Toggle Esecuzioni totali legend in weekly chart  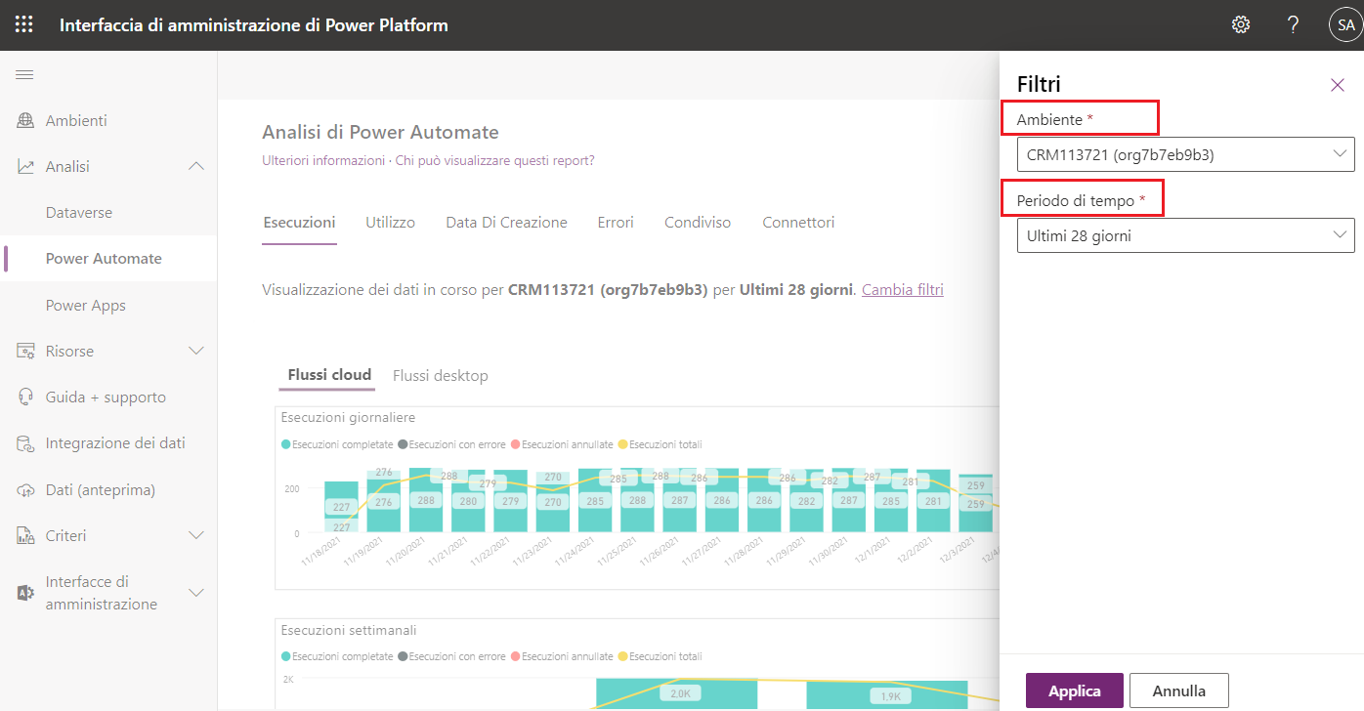pyautogui.click(x=660, y=656)
